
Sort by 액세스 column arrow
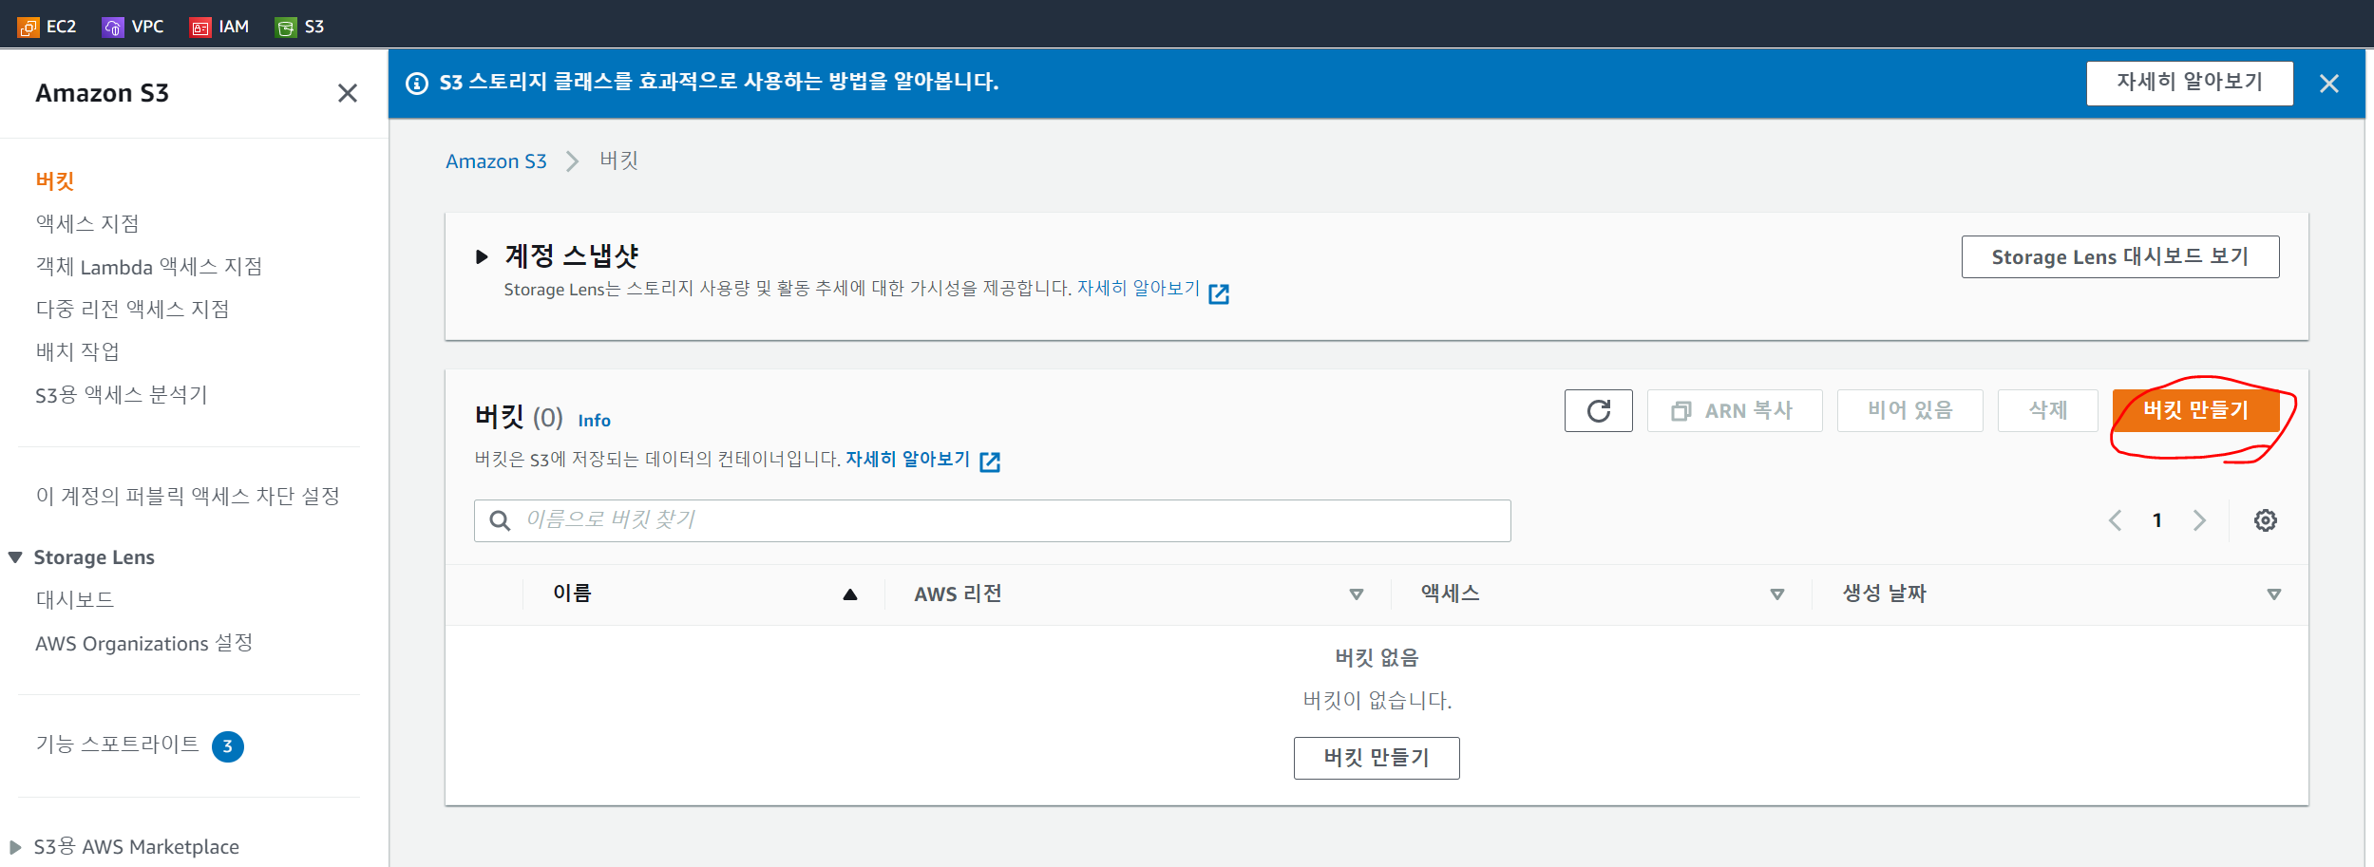pyautogui.click(x=1777, y=594)
